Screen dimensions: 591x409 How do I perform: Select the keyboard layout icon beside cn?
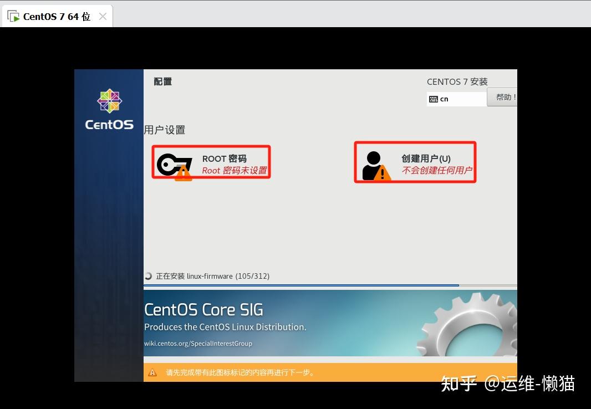(434, 99)
